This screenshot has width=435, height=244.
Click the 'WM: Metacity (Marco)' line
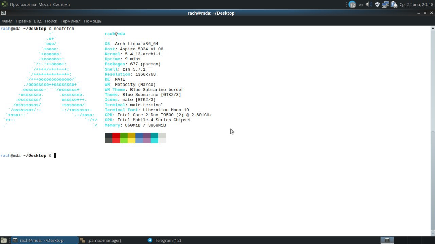(x=130, y=85)
